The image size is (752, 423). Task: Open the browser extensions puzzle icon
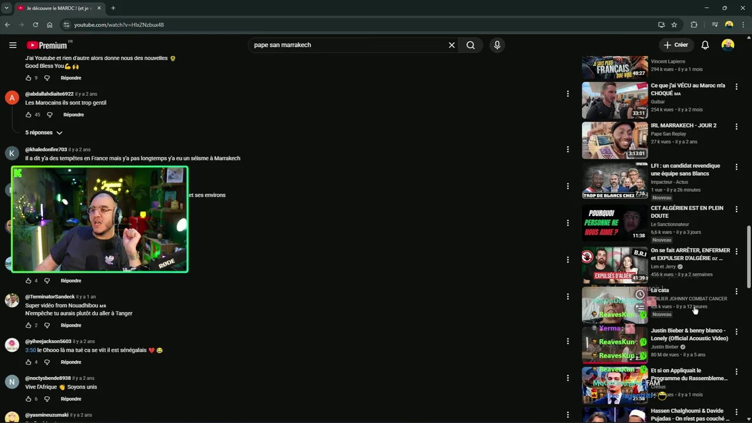694,25
